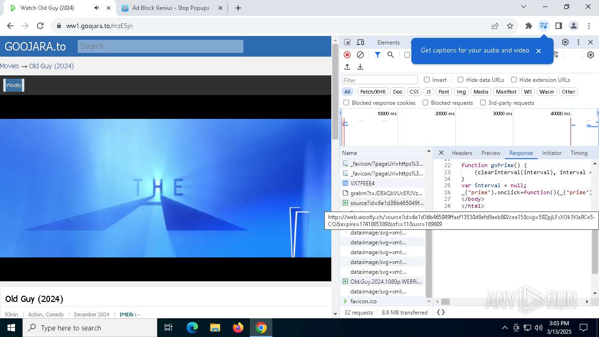
Task: Open the Headers tab
Action: tap(462, 153)
